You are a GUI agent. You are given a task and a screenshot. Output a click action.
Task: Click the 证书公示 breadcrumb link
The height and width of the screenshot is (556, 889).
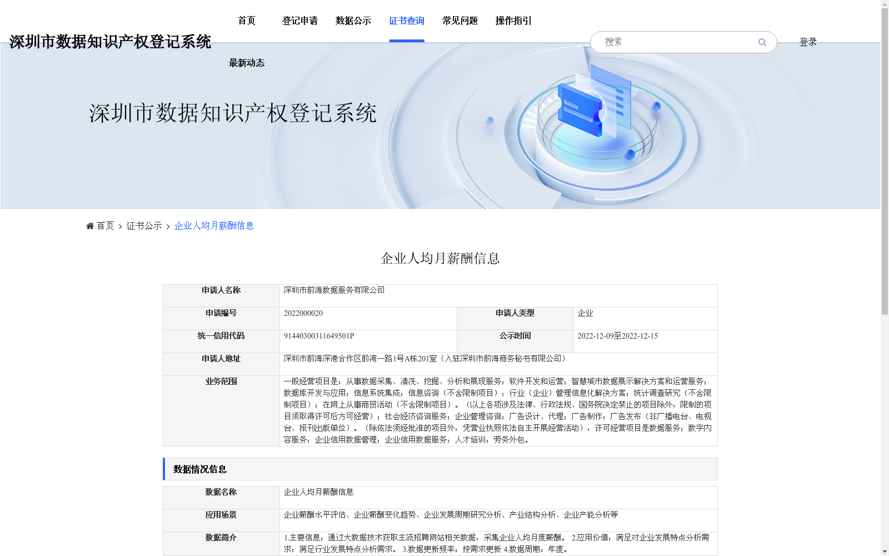(144, 226)
